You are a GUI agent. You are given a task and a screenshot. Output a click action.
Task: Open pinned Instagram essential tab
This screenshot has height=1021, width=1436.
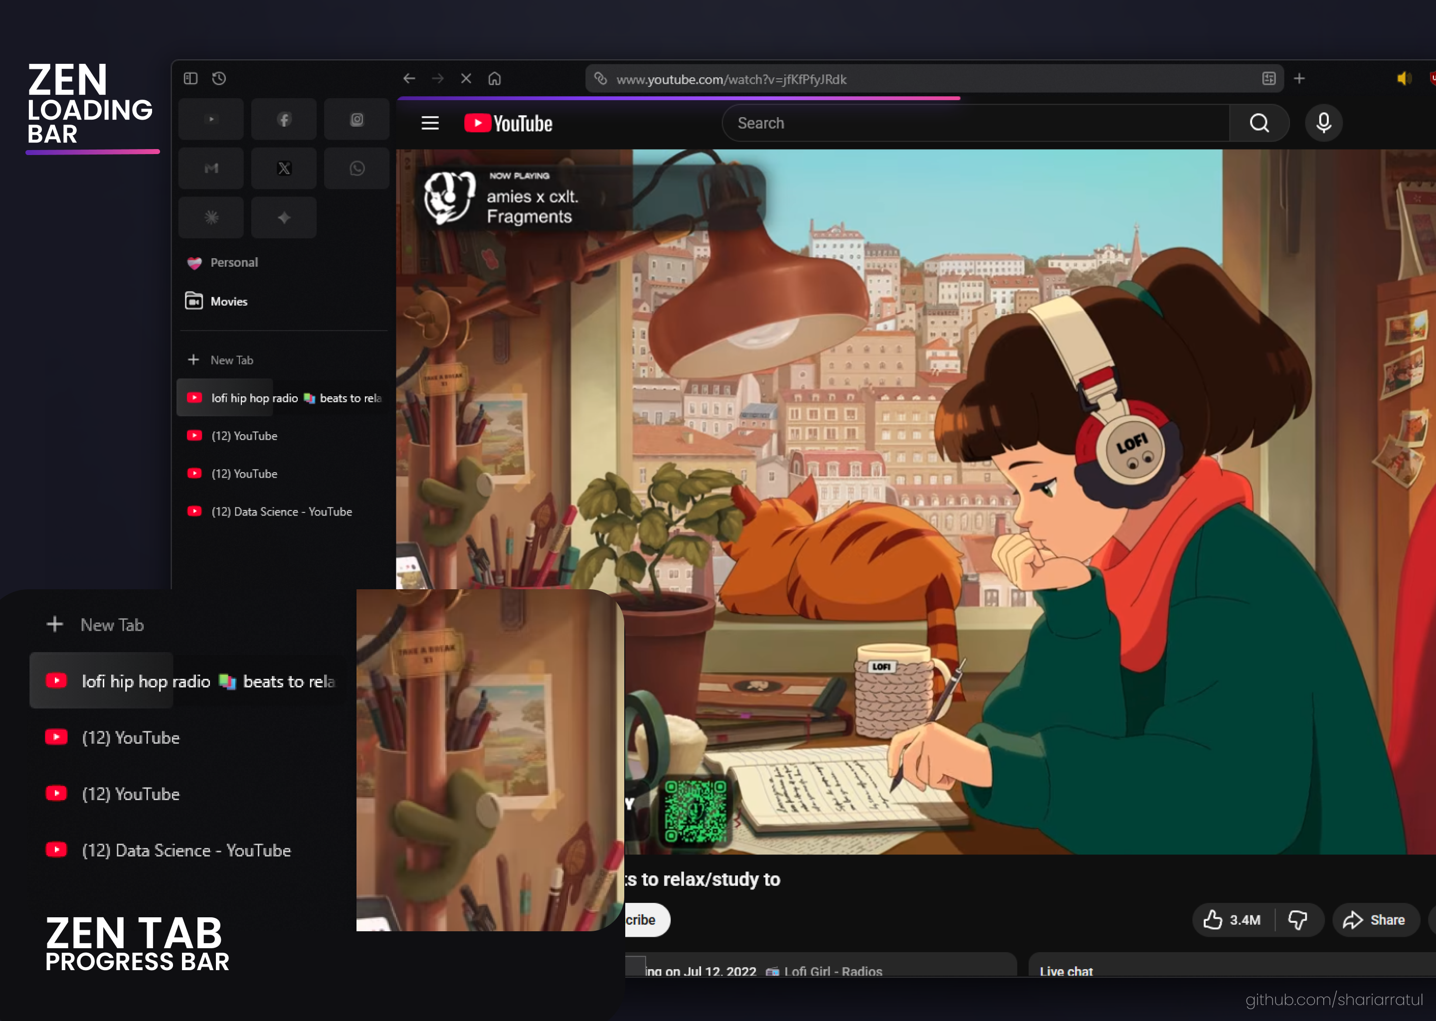click(x=357, y=120)
